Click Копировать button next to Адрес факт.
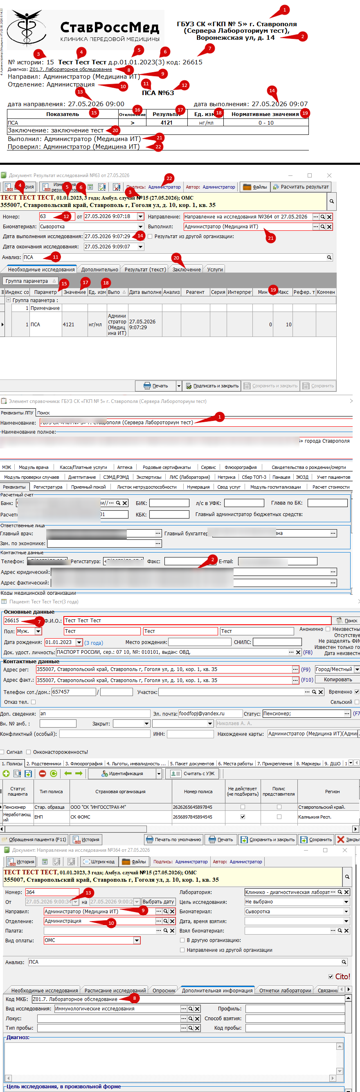360x1092 pixels. click(337, 680)
